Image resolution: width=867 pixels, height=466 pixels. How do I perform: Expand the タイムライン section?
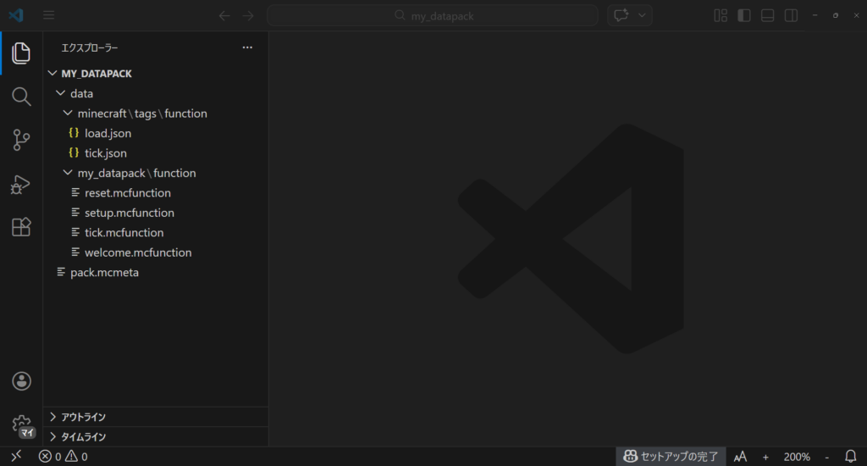tap(83, 437)
